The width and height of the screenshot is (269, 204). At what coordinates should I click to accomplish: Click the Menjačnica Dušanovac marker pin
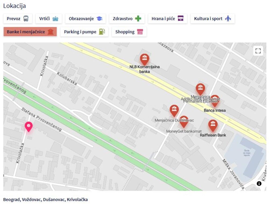pyautogui.click(x=174, y=110)
